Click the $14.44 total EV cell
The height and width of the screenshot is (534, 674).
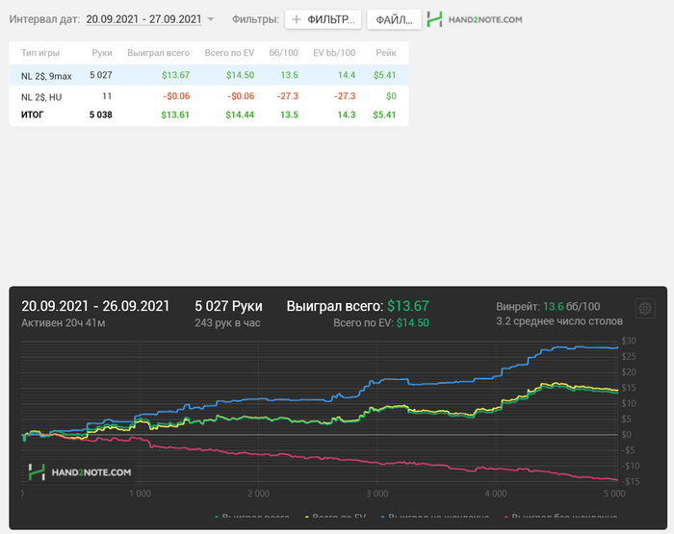(240, 114)
